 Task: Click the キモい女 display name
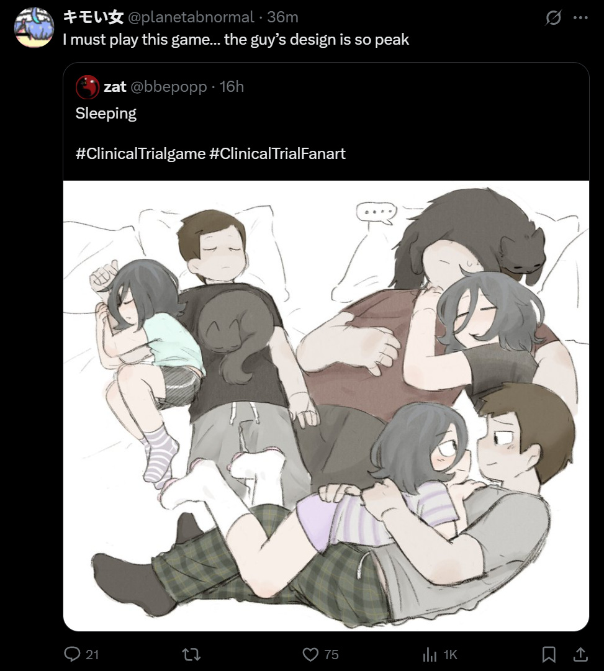(x=93, y=17)
